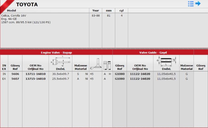Screen dimensions: 208x128
Task: Click Malzeme Material header in guide section
Action: (x=186, y=67)
